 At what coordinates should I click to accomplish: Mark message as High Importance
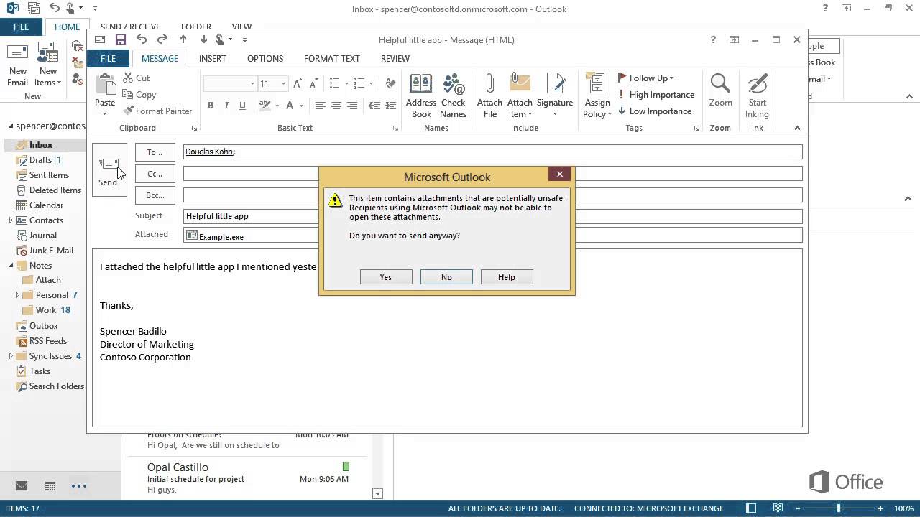(x=656, y=94)
